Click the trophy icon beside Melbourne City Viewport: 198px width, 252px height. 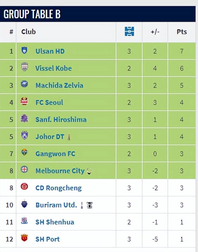point(89,171)
